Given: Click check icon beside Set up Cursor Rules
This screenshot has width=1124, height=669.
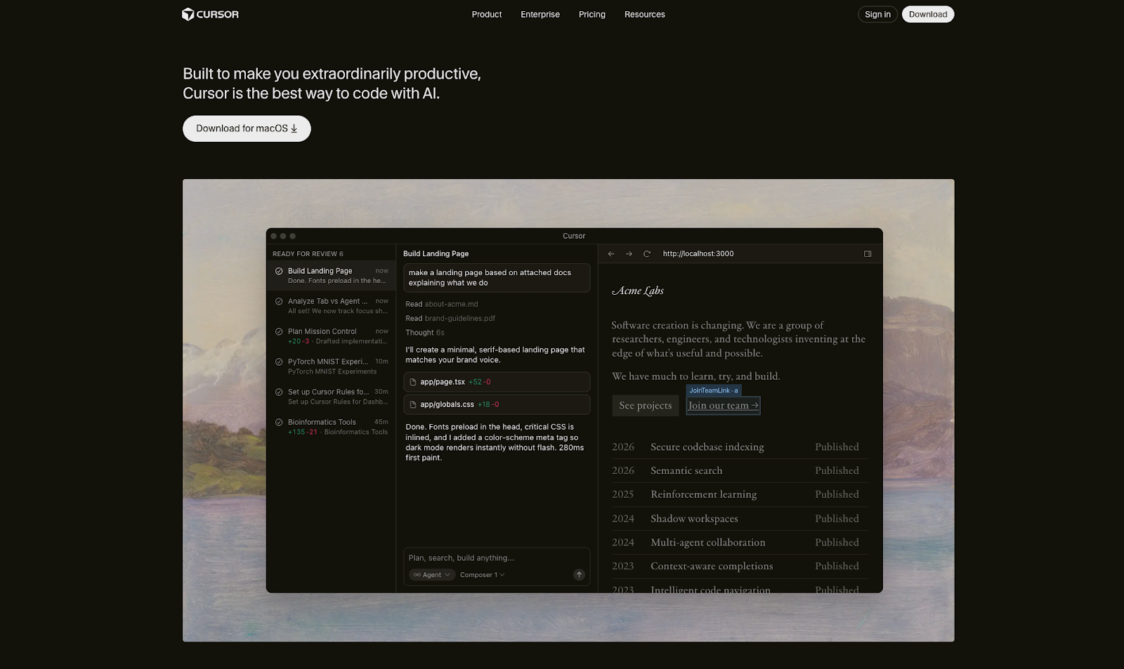Looking at the screenshot, I should point(279,392).
